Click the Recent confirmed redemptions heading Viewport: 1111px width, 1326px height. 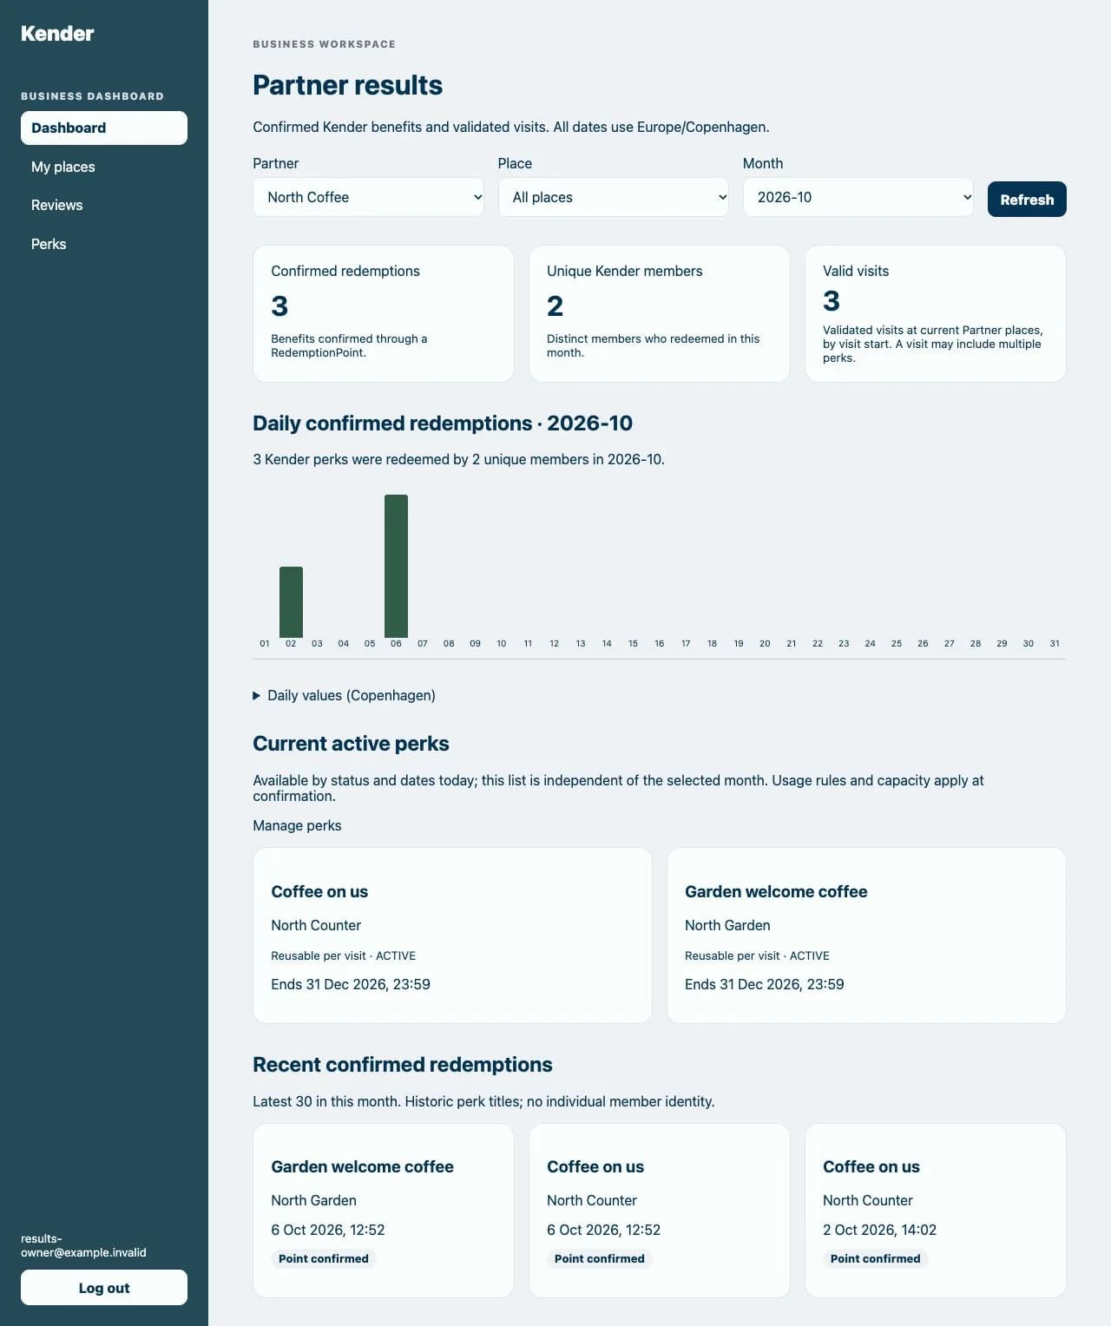403,1065
